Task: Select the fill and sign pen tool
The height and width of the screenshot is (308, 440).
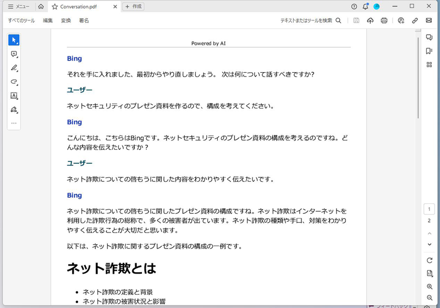Action: click(x=14, y=110)
